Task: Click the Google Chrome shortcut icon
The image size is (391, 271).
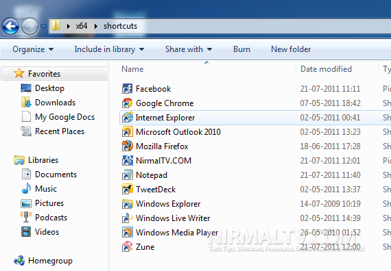Action: (x=127, y=103)
